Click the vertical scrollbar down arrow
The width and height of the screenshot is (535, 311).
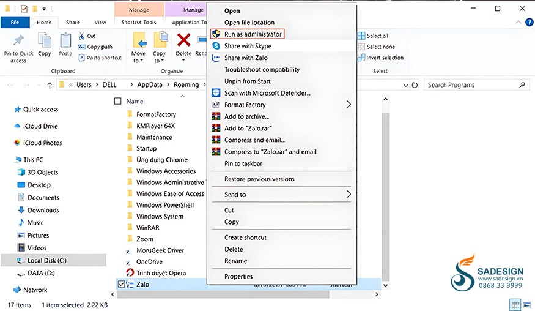(386, 285)
